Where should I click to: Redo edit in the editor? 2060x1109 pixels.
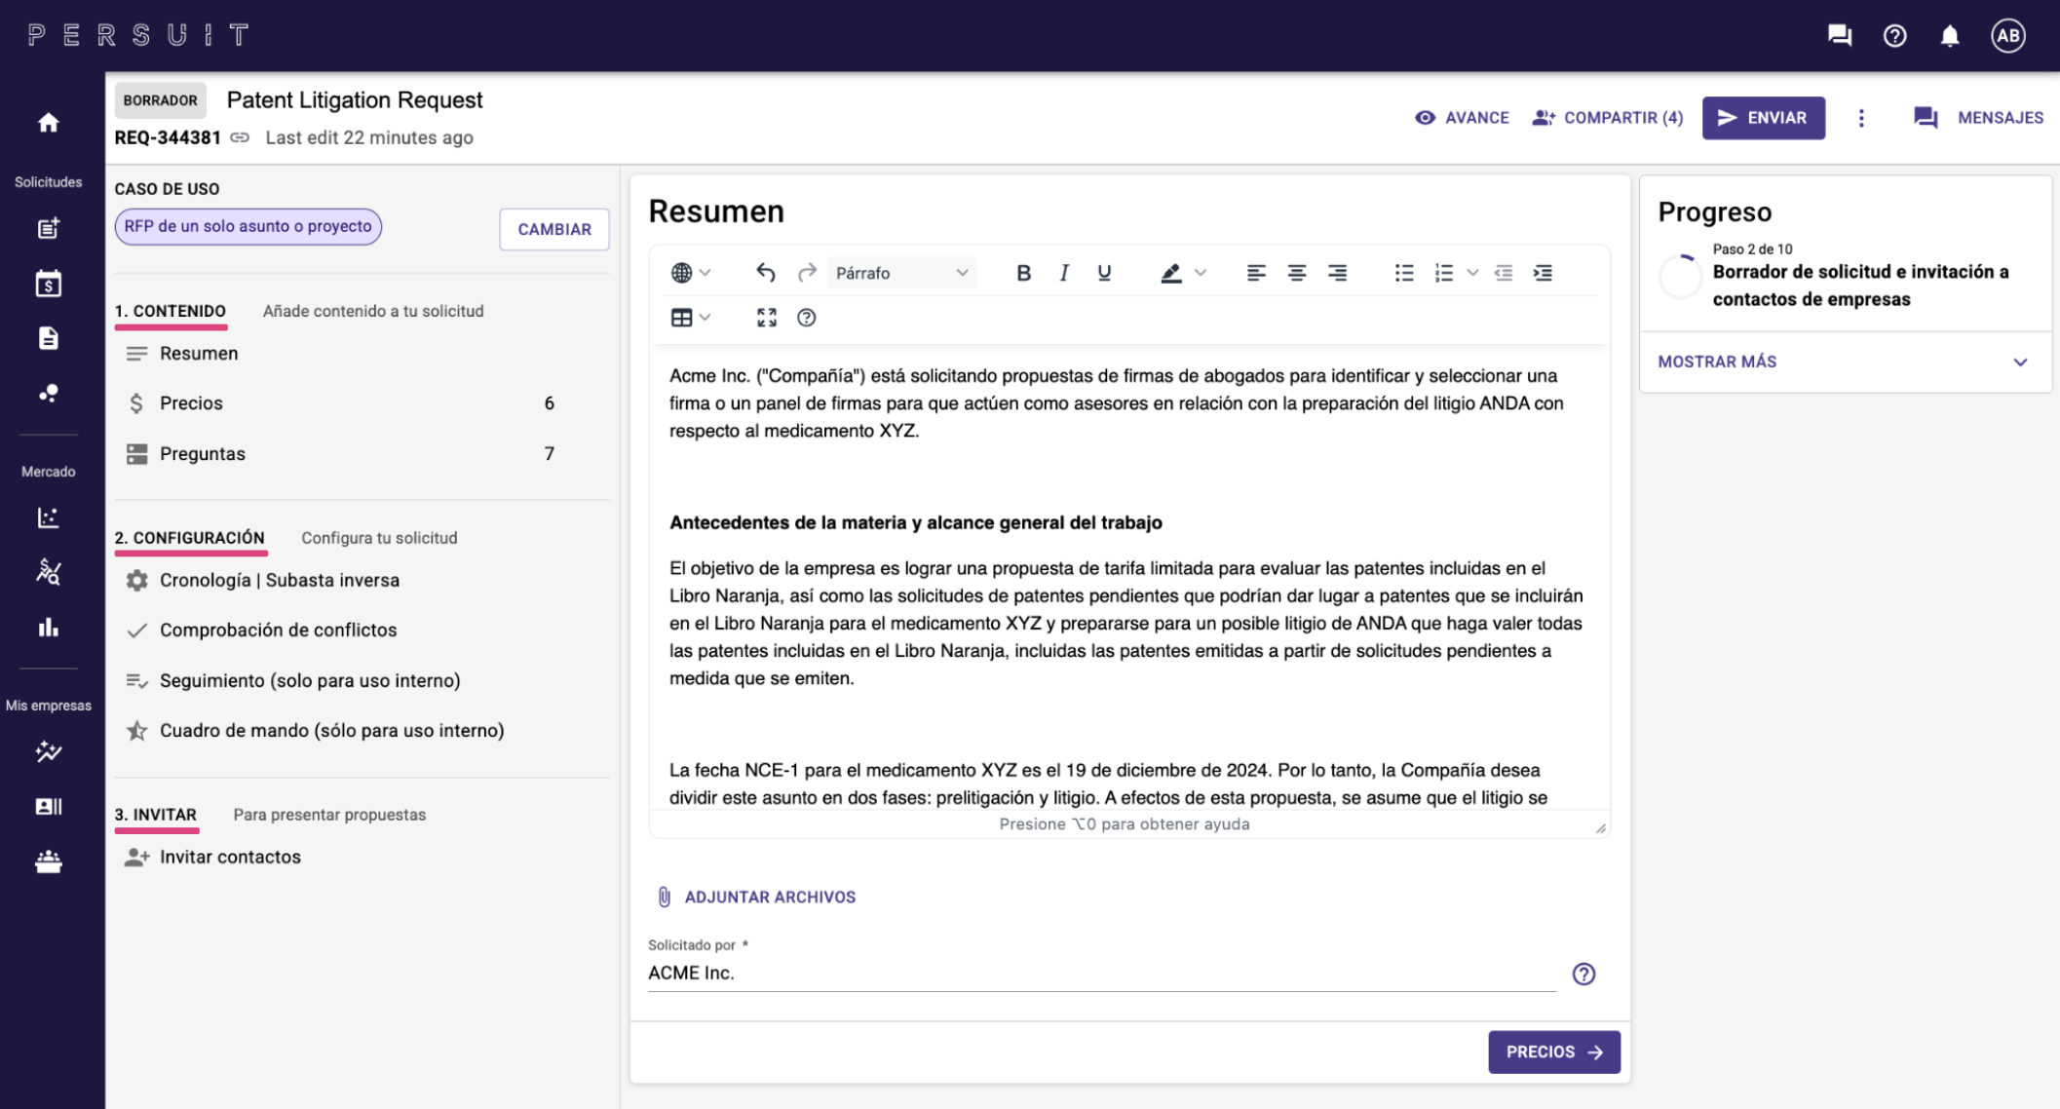806,273
